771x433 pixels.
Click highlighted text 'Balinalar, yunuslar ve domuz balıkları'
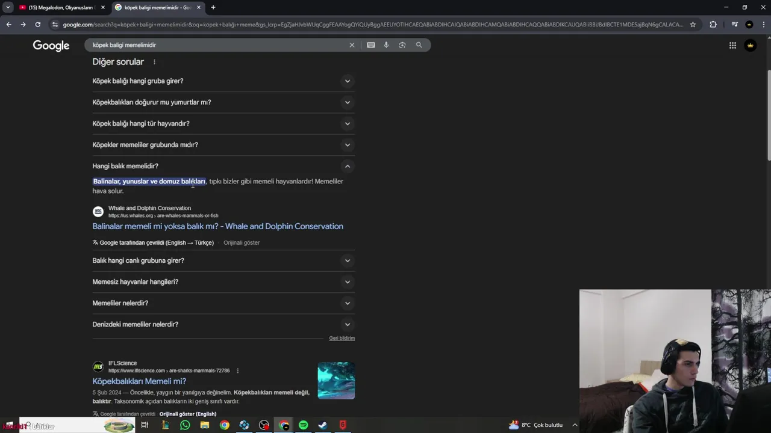tap(149, 182)
